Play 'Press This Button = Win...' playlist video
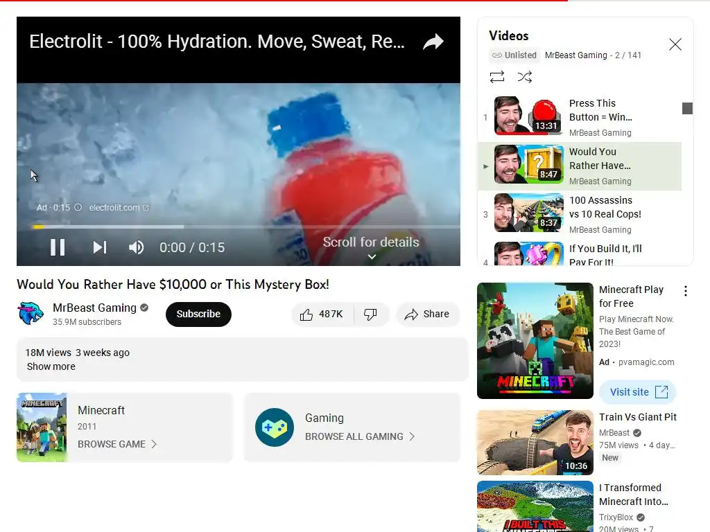The width and height of the screenshot is (710, 532). (x=580, y=118)
